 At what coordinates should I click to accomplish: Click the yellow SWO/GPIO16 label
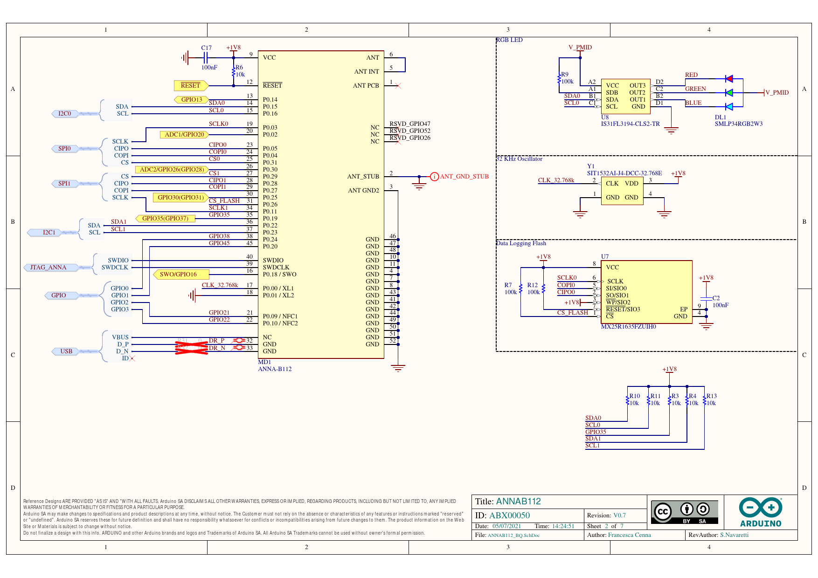pyautogui.click(x=179, y=275)
